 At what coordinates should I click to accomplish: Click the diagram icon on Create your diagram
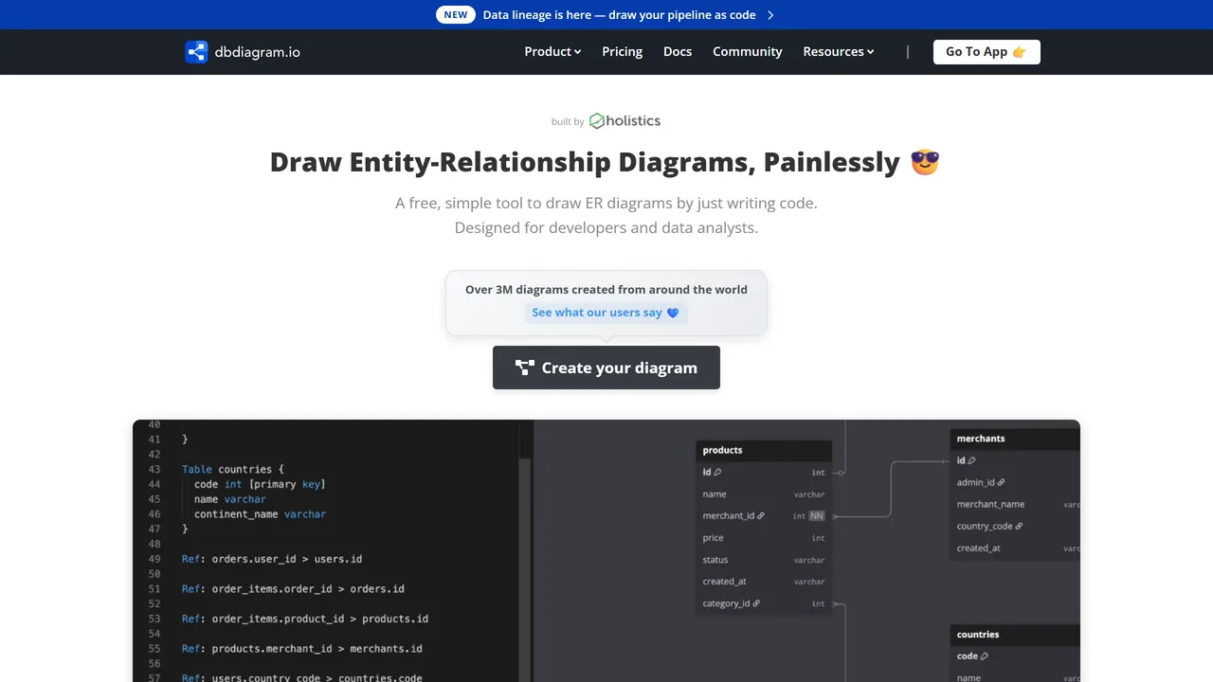point(525,368)
